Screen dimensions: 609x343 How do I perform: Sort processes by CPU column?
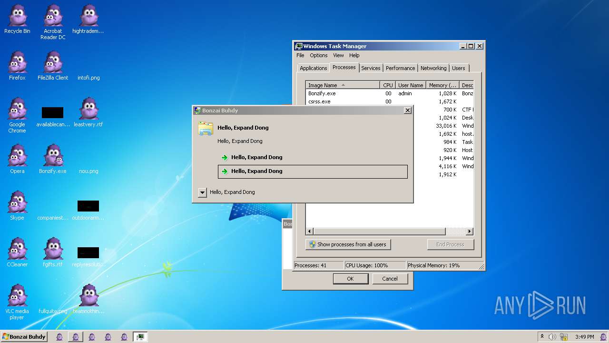click(388, 85)
